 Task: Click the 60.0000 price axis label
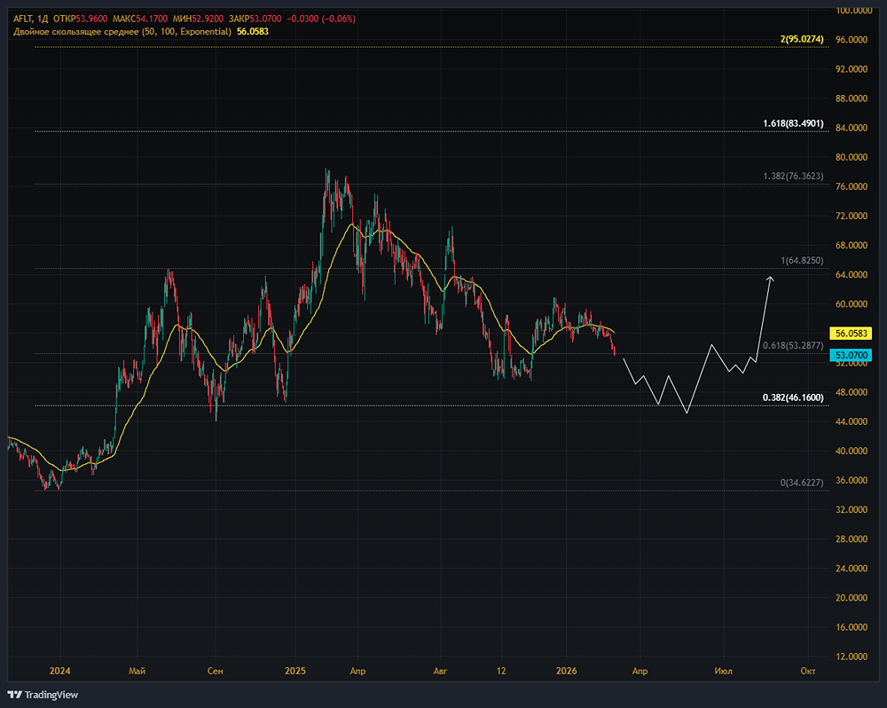click(852, 304)
